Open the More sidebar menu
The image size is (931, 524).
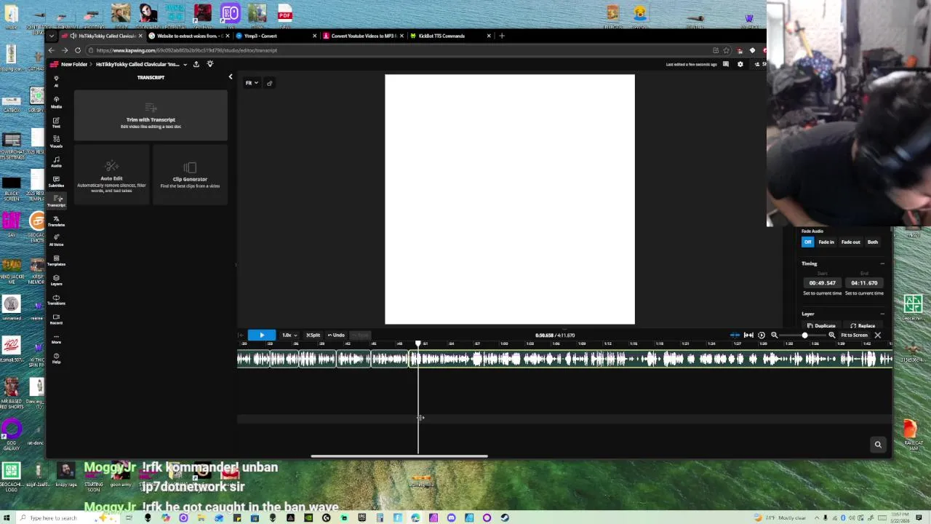[56, 338]
